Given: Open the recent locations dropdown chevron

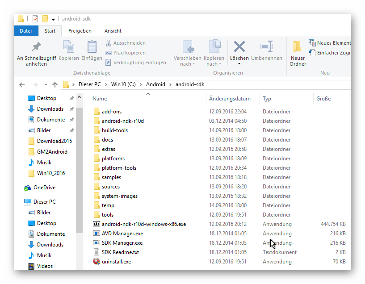Looking at the screenshot, I should [x=46, y=85].
